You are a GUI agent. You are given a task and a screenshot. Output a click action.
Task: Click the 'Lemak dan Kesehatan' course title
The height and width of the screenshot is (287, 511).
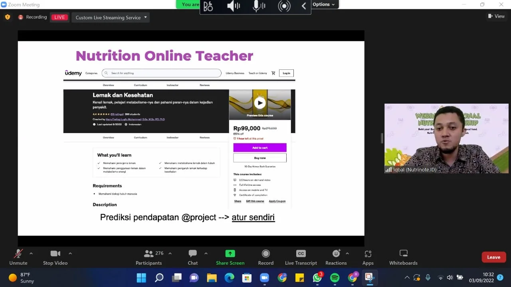click(x=123, y=95)
